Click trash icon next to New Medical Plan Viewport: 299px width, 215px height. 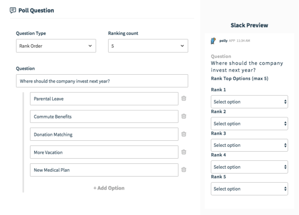[183, 170]
